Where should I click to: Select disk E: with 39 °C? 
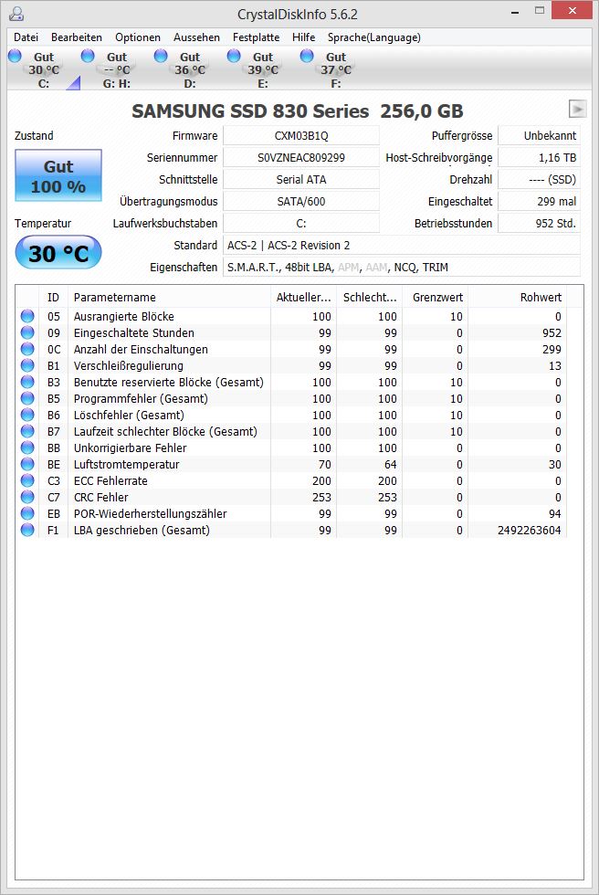pyautogui.click(x=262, y=69)
